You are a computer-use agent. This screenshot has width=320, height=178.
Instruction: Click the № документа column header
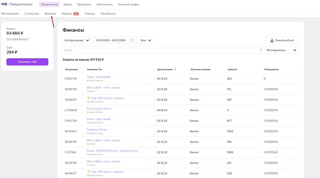(x=271, y=69)
